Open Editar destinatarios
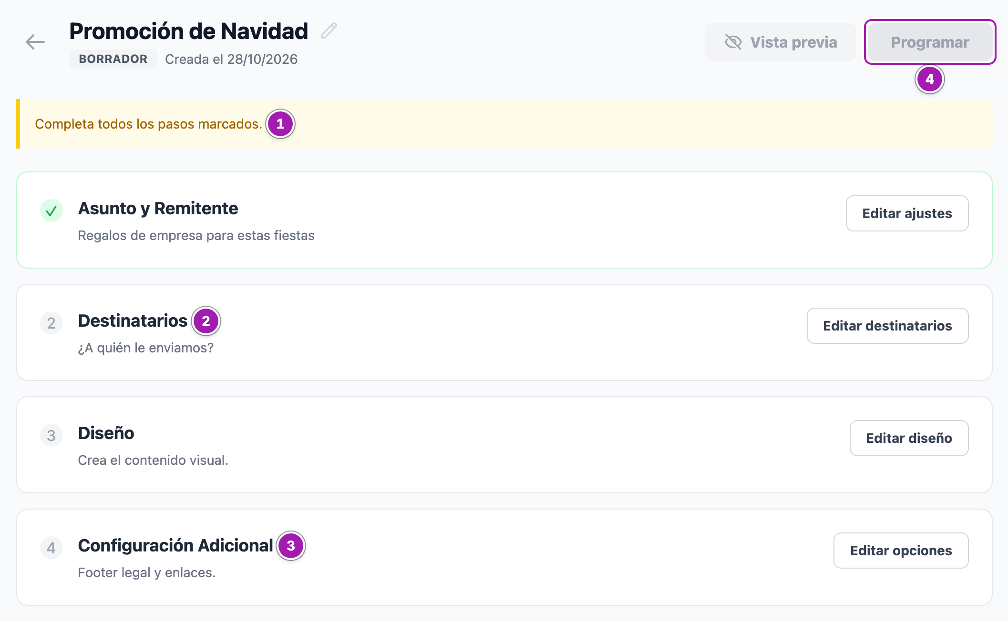Screen dimensions: 1008x621 887,326
